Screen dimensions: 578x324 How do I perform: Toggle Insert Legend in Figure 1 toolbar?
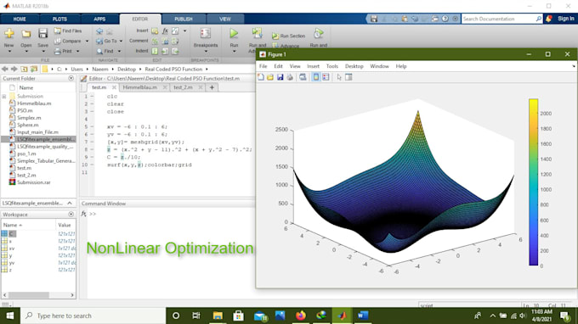326,77
